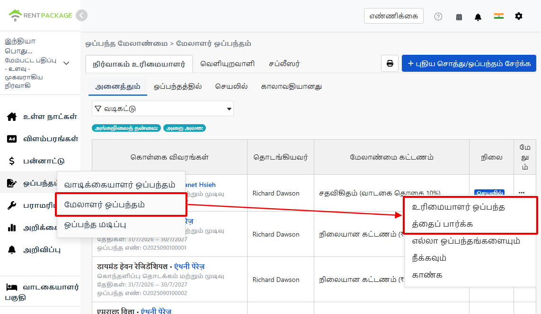This screenshot has width=541, height=314.
Task: Collapse the sidebar with the chevron button
Action: tap(82, 16)
